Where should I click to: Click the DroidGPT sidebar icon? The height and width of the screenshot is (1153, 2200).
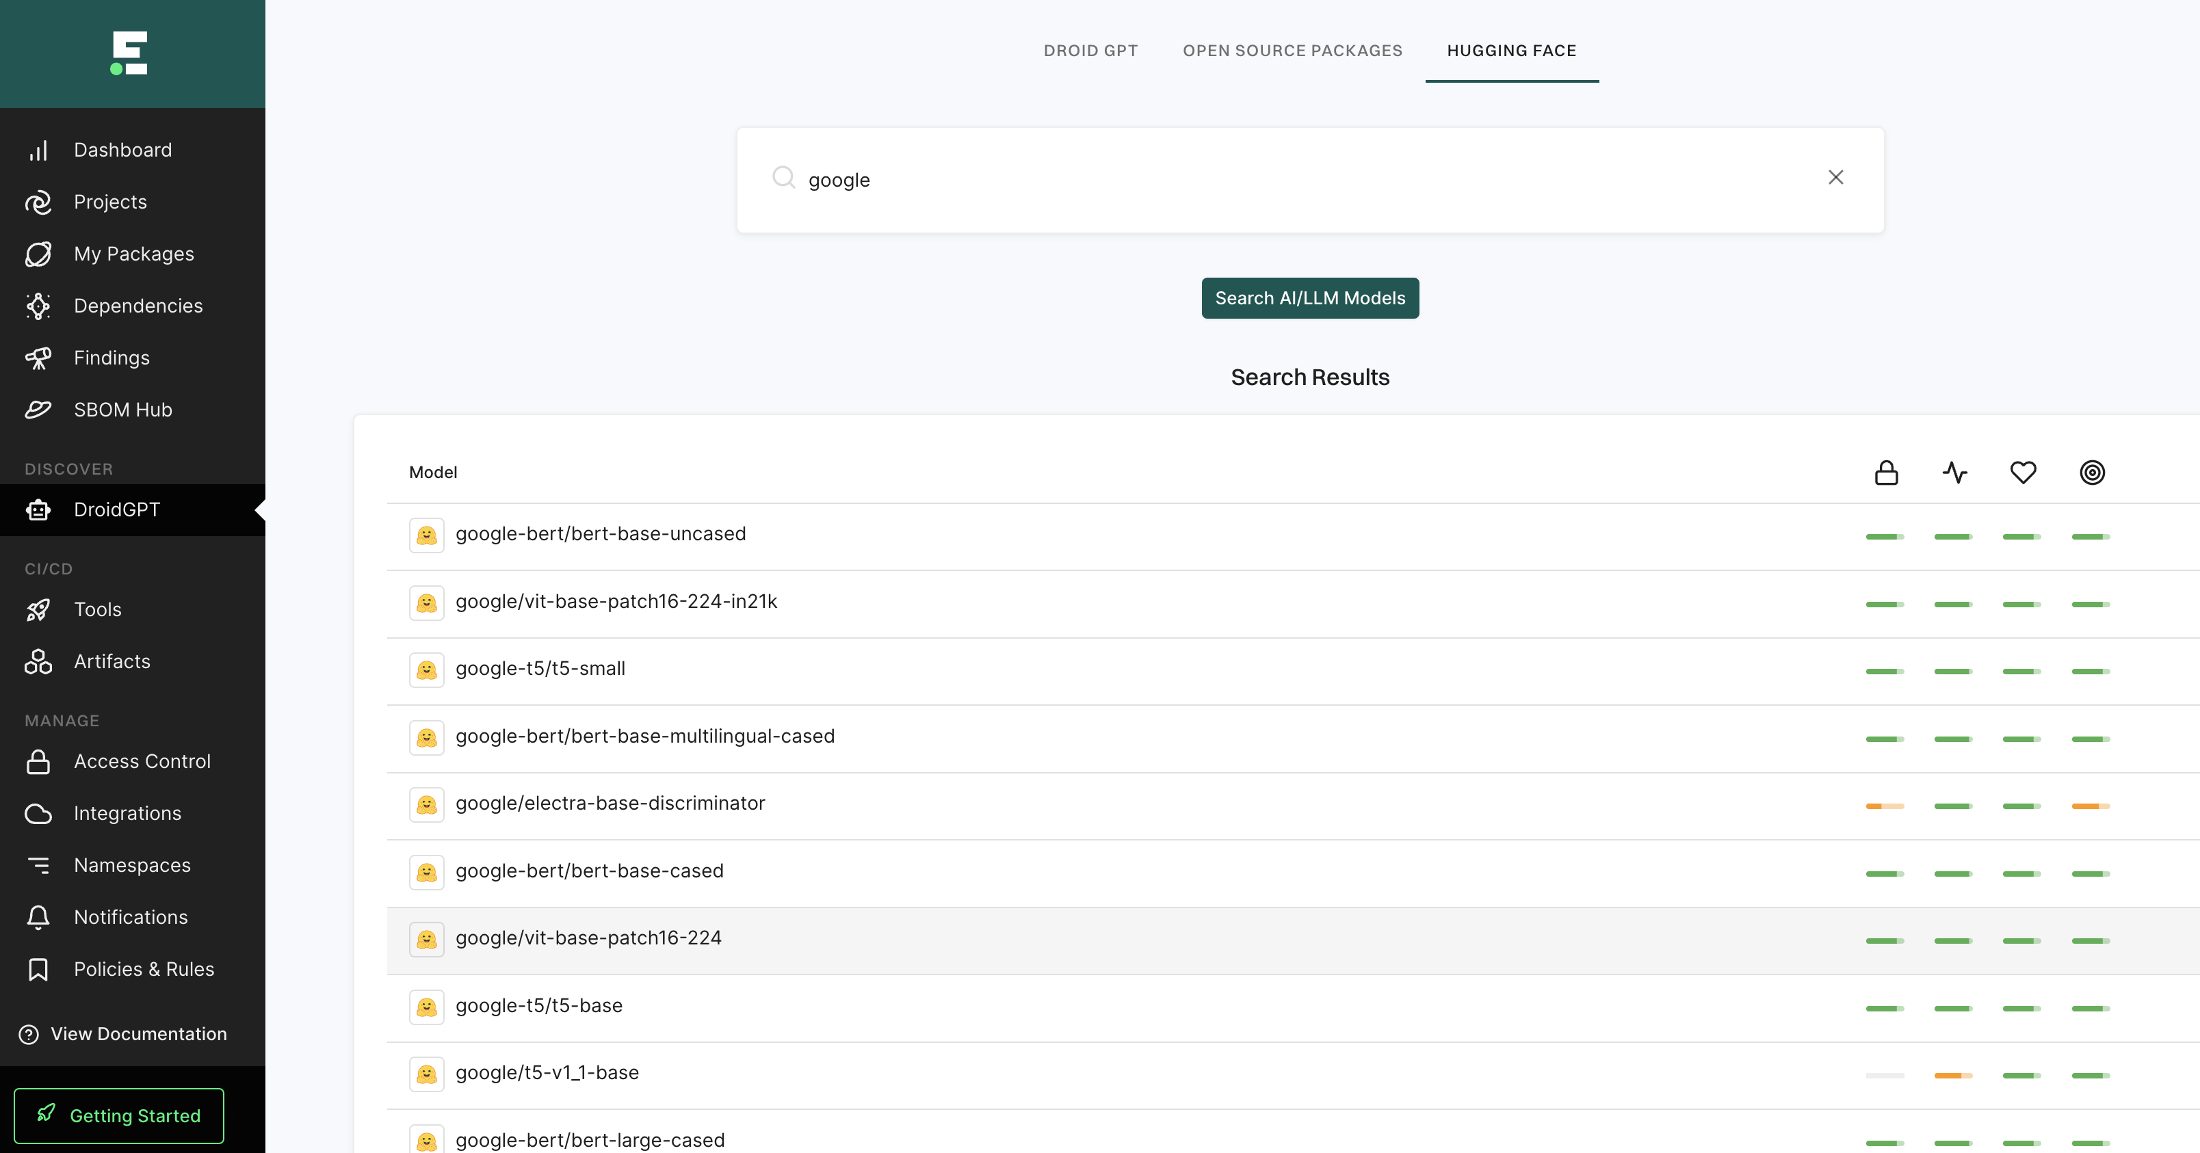(x=39, y=509)
